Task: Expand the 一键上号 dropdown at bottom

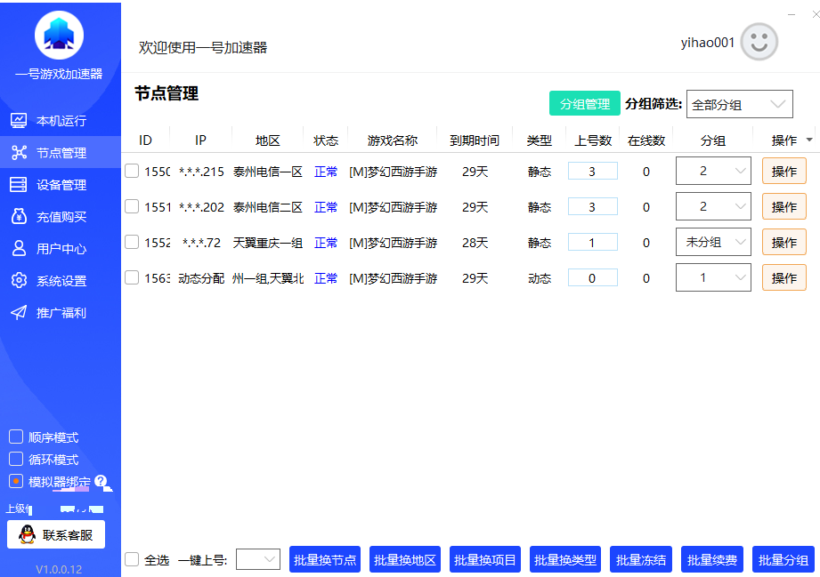Action: tap(258, 559)
